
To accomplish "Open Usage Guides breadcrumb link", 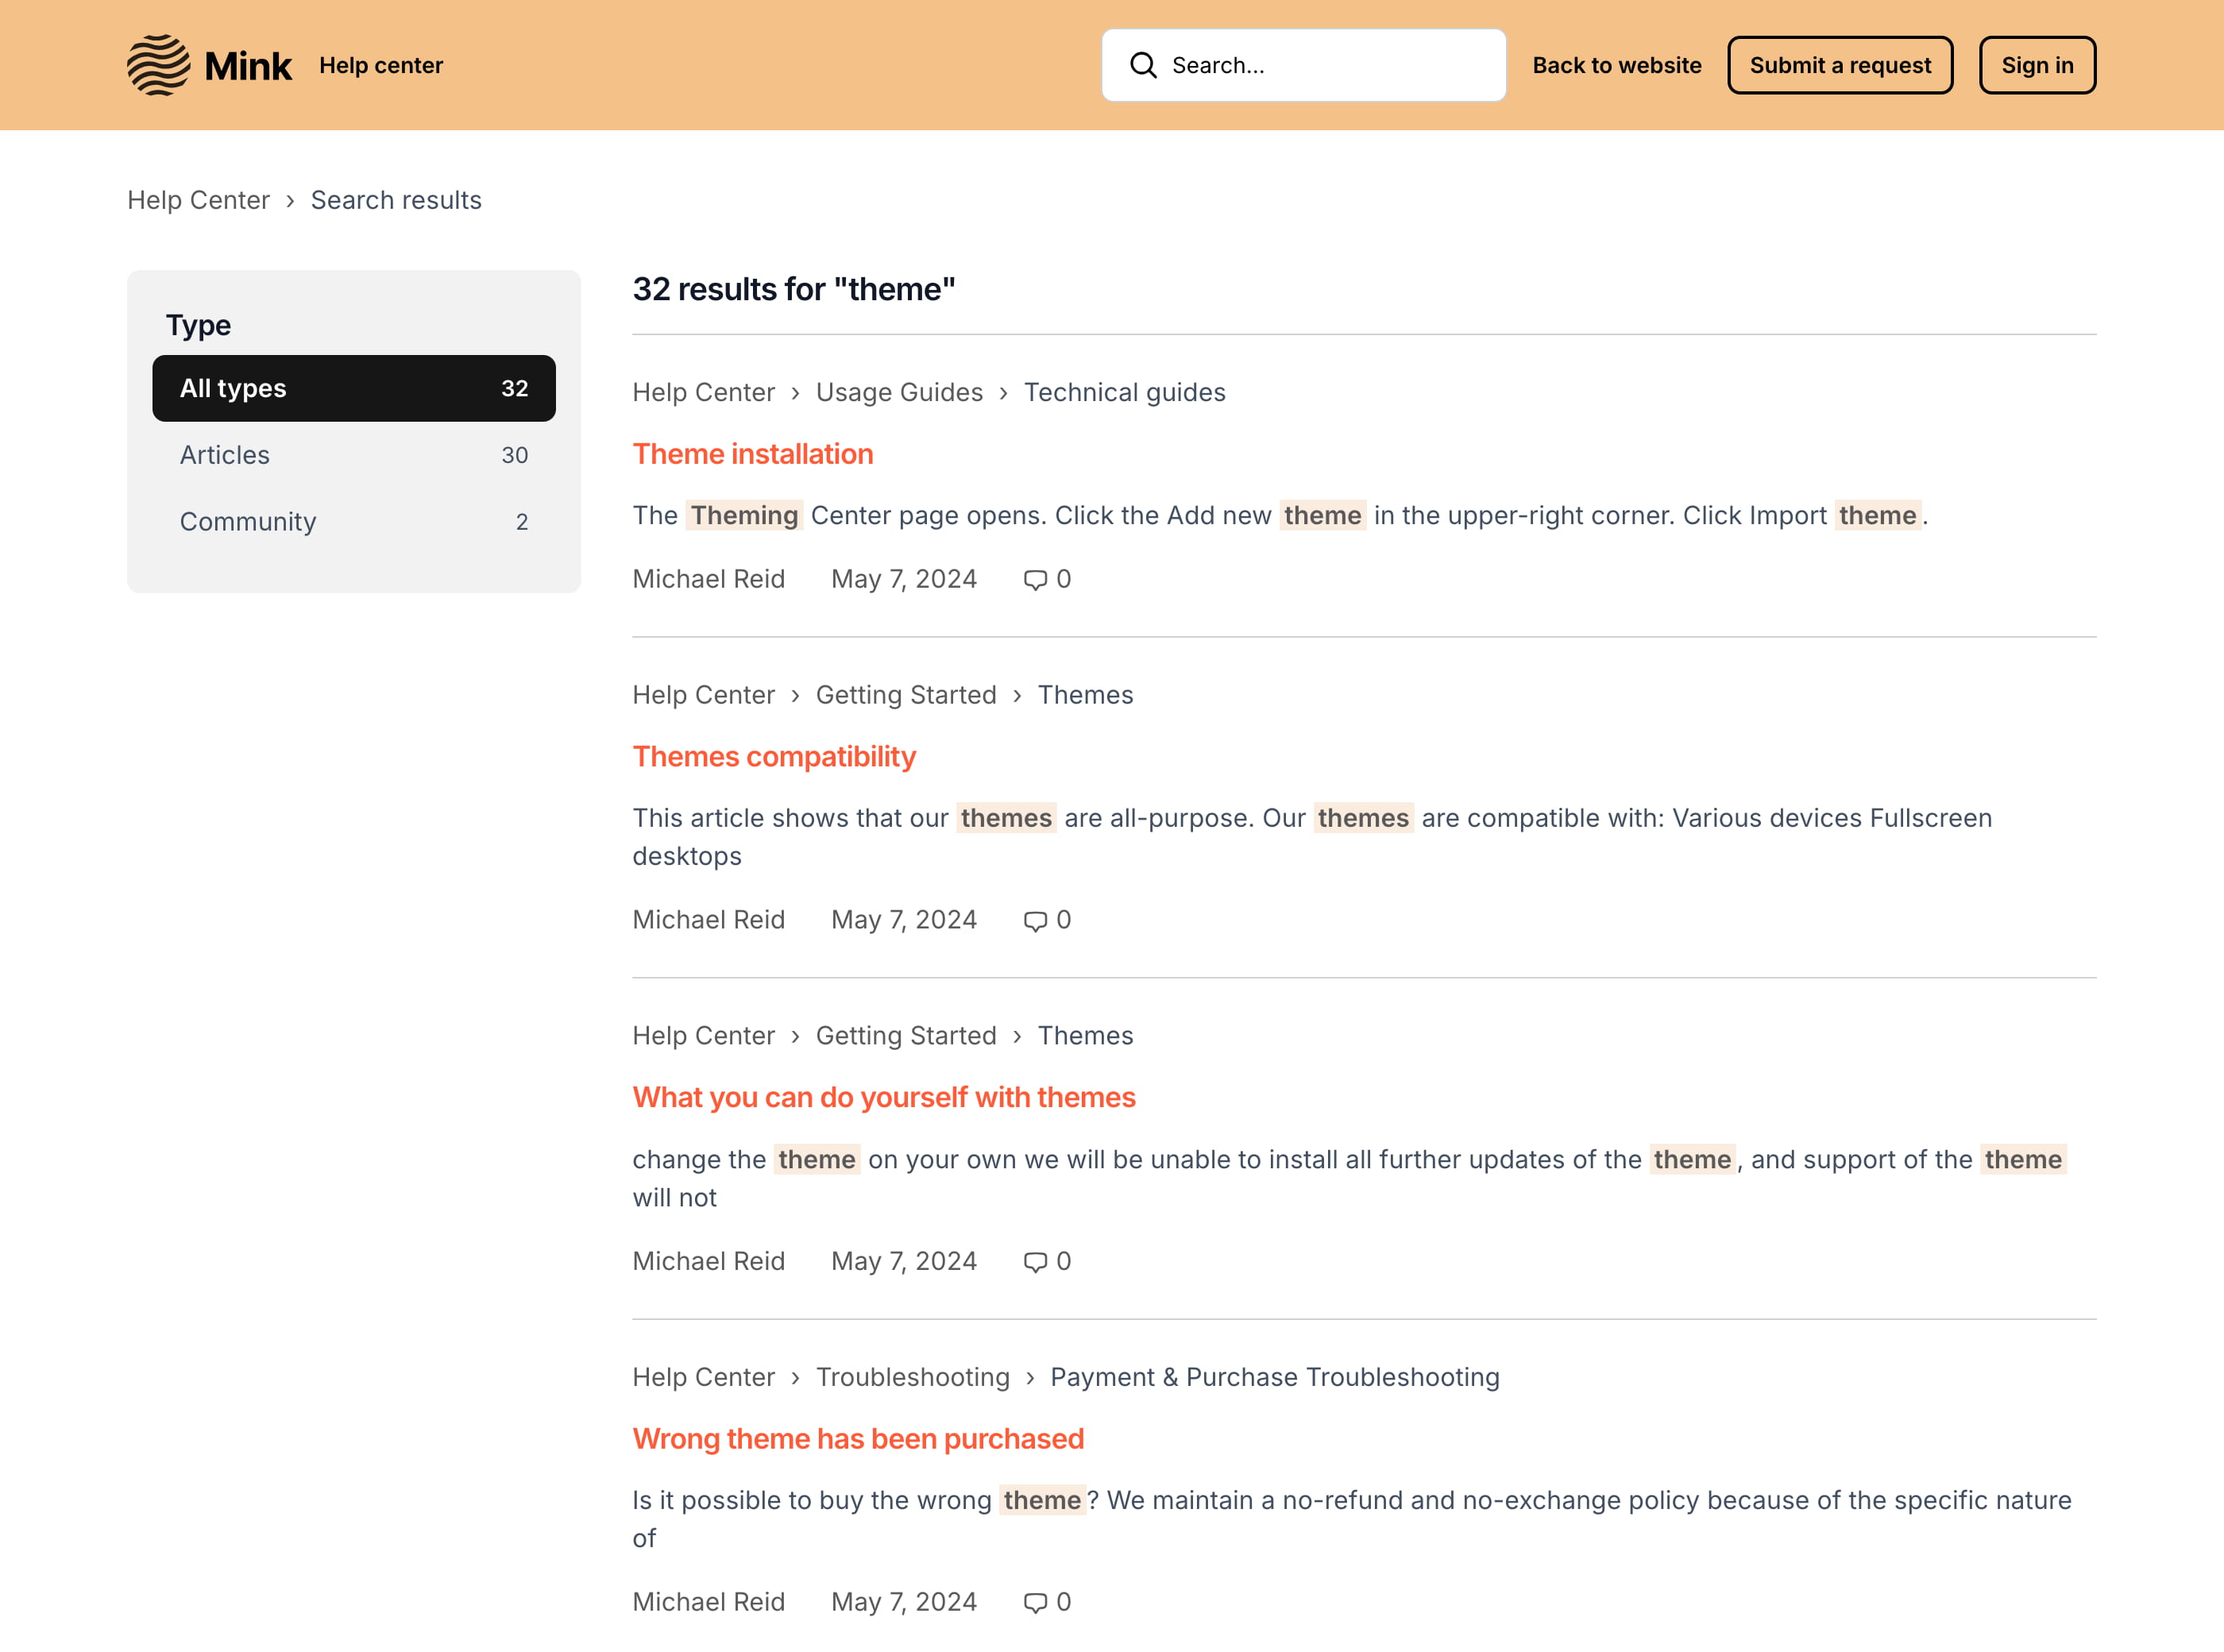I will (x=899, y=392).
